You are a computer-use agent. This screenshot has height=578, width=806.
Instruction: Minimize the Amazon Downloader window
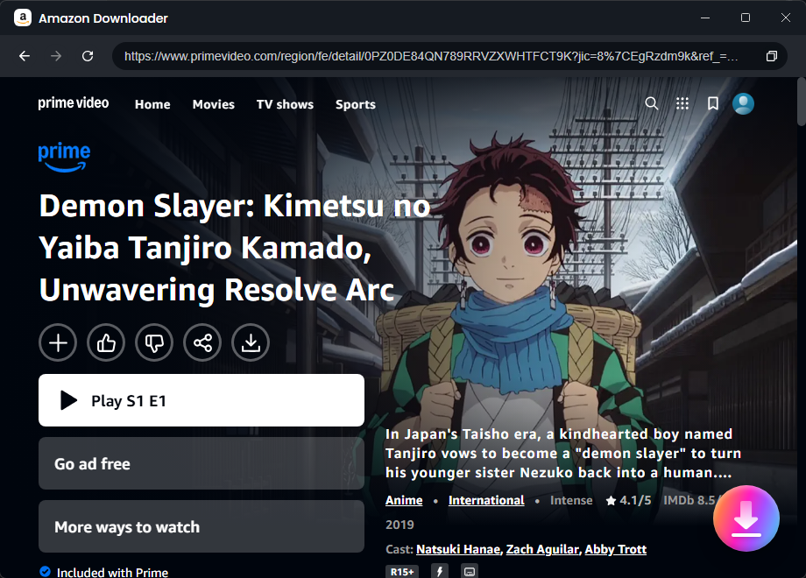pos(705,18)
